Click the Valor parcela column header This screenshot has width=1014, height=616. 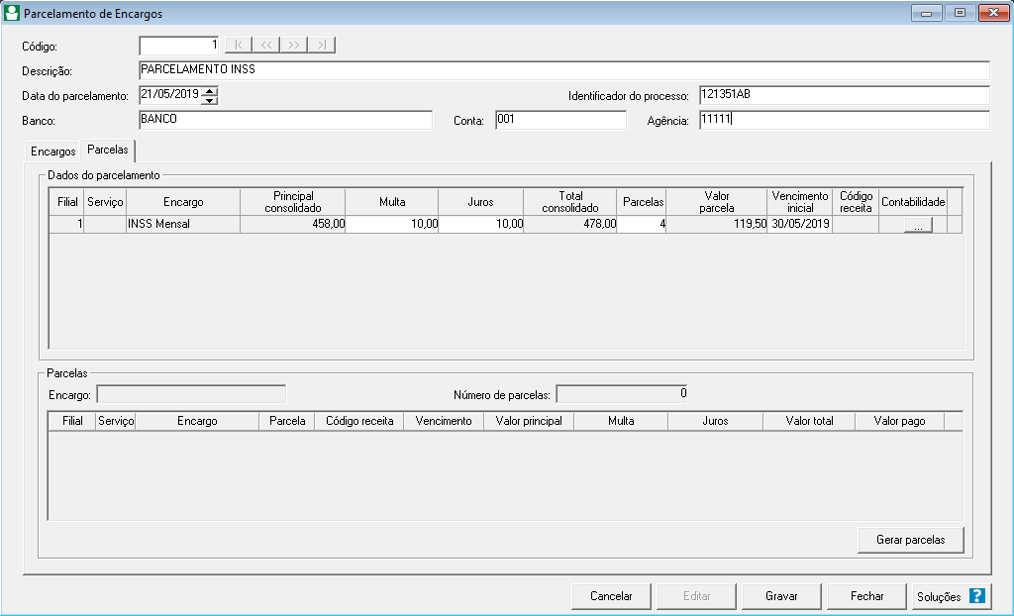[x=717, y=202]
